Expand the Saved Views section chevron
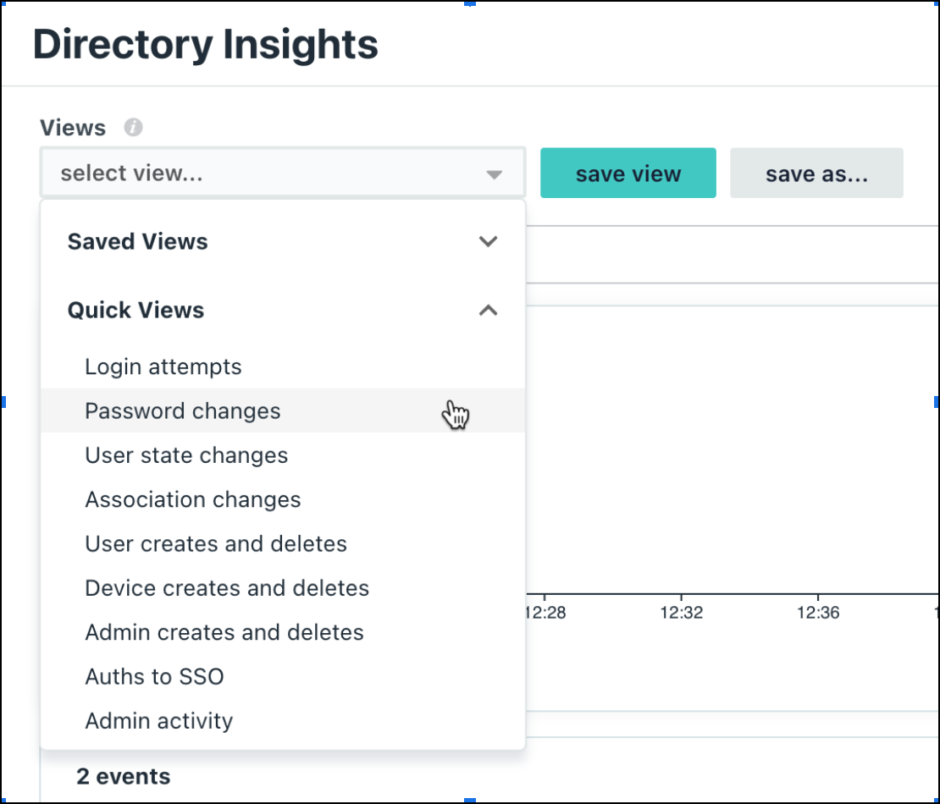The height and width of the screenshot is (804, 940). 488,241
